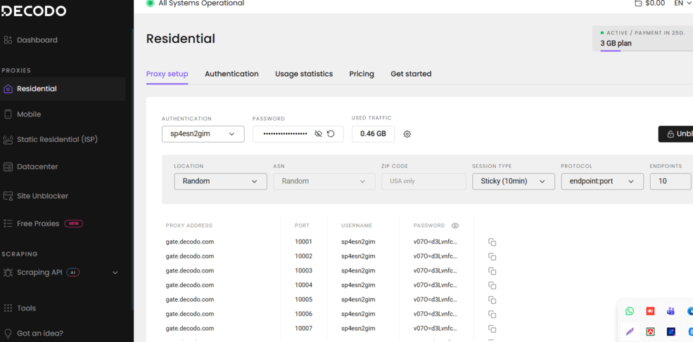This screenshot has height=342, width=693.
Task: Copy proxy row with port 10007
Action: click(492, 329)
